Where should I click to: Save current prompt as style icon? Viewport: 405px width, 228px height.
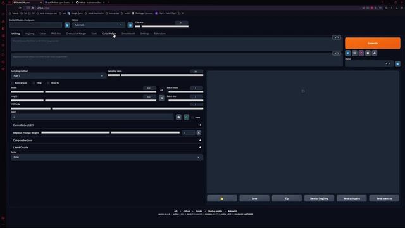coord(375,53)
